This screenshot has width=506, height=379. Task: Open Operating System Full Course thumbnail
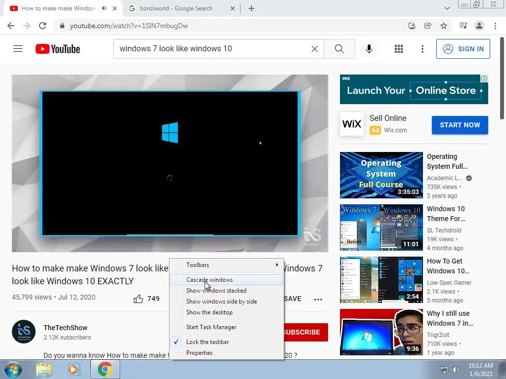tap(381, 175)
